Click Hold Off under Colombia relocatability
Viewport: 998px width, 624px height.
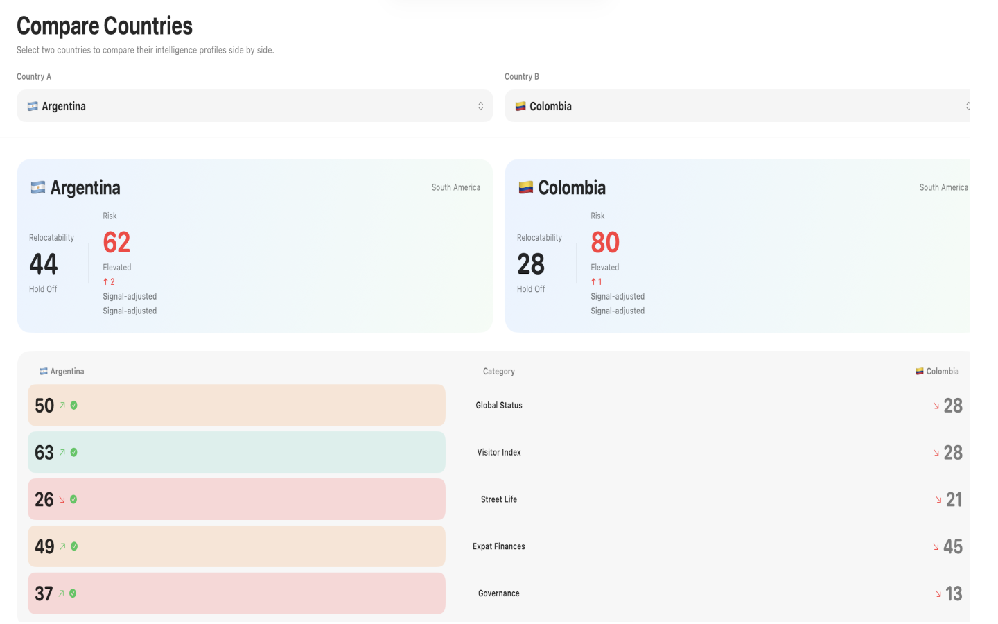pos(531,289)
